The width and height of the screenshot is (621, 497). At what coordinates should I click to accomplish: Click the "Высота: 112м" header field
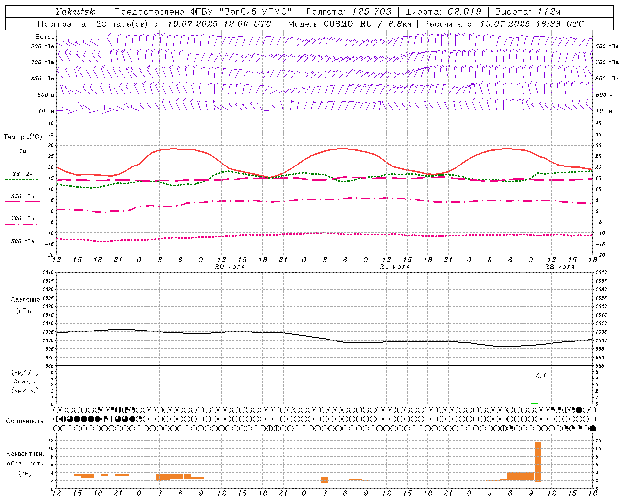(x=527, y=12)
